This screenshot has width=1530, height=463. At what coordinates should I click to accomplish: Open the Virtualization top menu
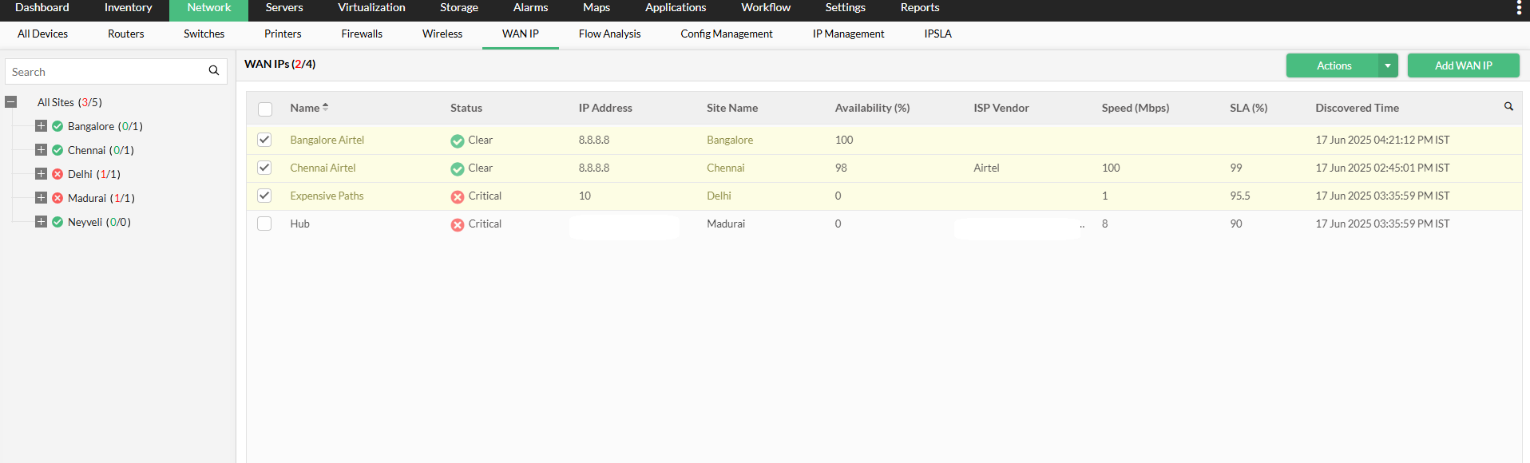pyautogui.click(x=371, y=8)
